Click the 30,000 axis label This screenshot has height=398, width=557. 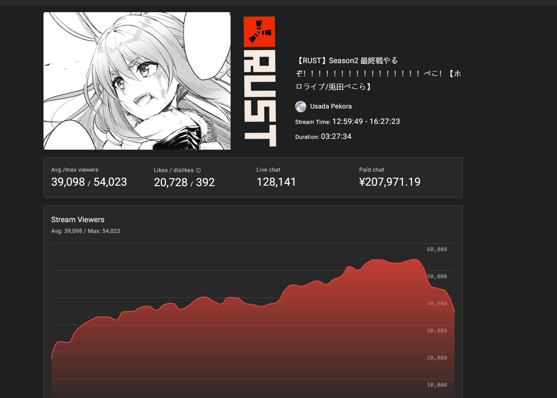point(437,331)
